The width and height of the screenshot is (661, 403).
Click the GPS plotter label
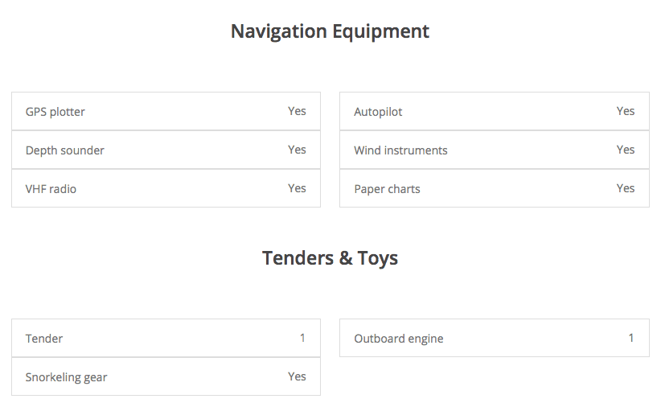point(55,112)
